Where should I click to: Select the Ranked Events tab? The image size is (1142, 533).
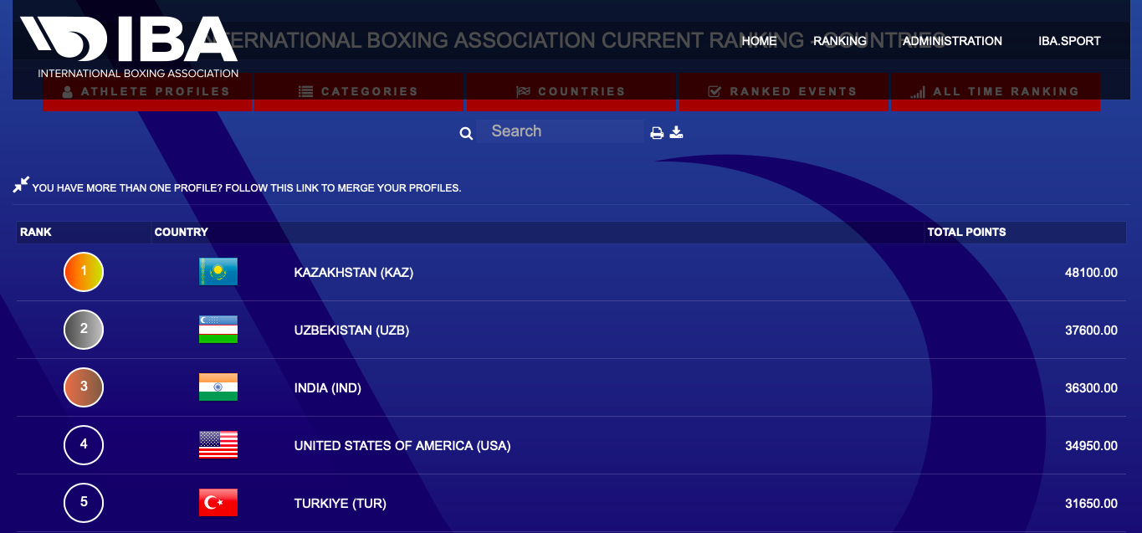(x=783, y=92)
